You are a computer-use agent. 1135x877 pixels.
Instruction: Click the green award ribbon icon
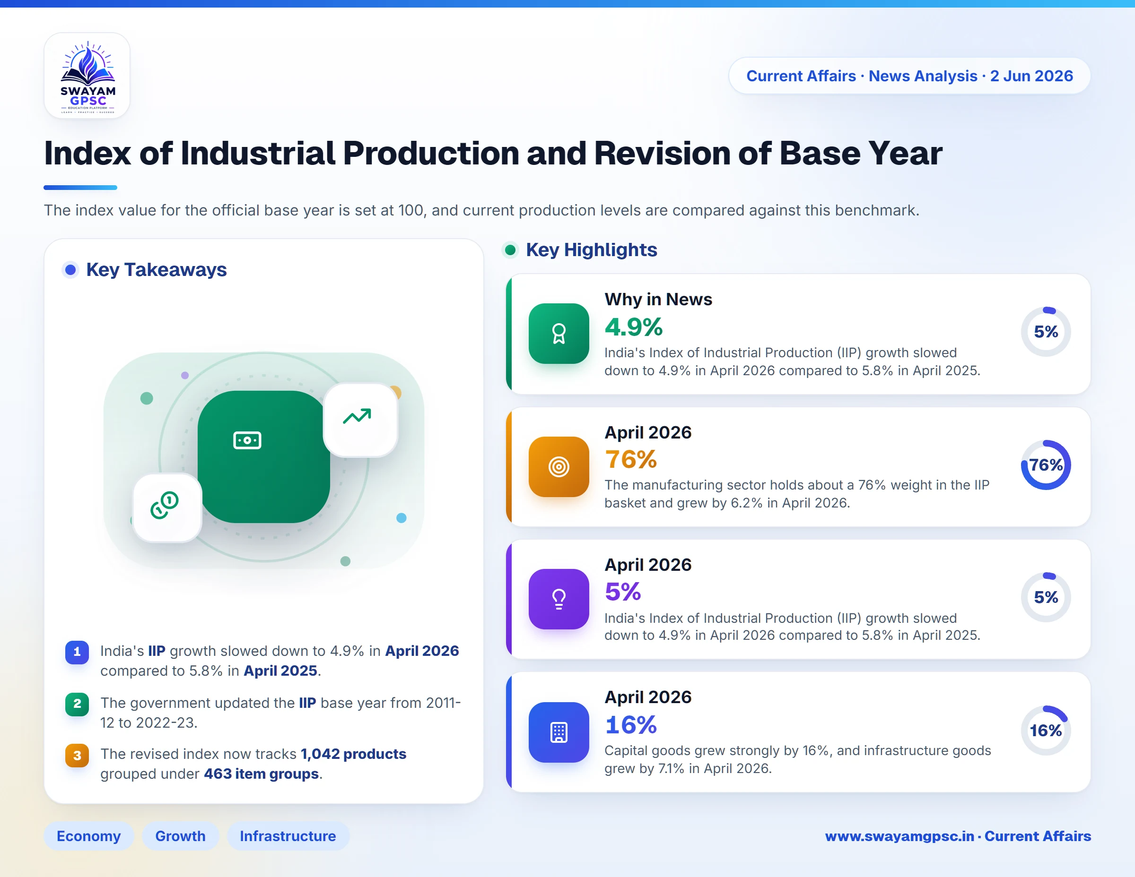559,333
